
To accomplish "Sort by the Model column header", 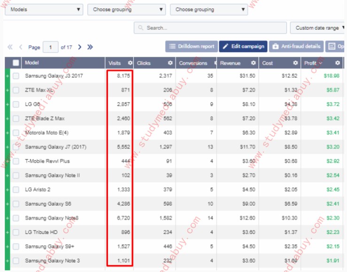I will (x=32, y=62).
